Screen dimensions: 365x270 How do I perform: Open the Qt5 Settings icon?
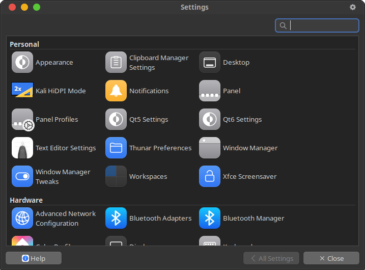pos(116,119)
